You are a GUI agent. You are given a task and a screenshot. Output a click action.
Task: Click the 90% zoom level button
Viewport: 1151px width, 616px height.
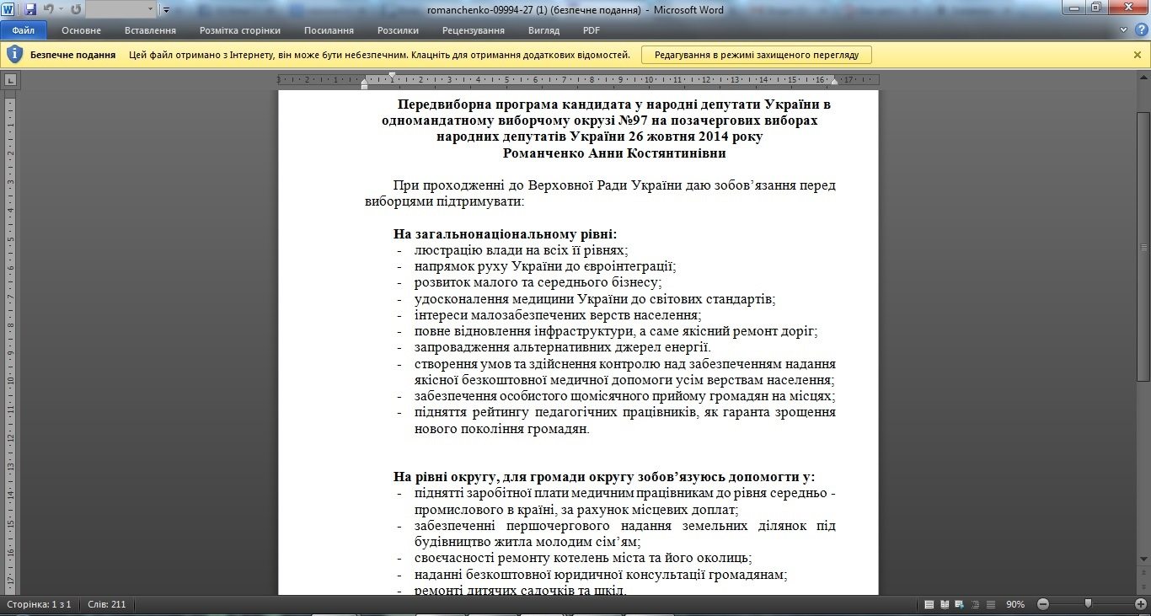point(1015,604)
